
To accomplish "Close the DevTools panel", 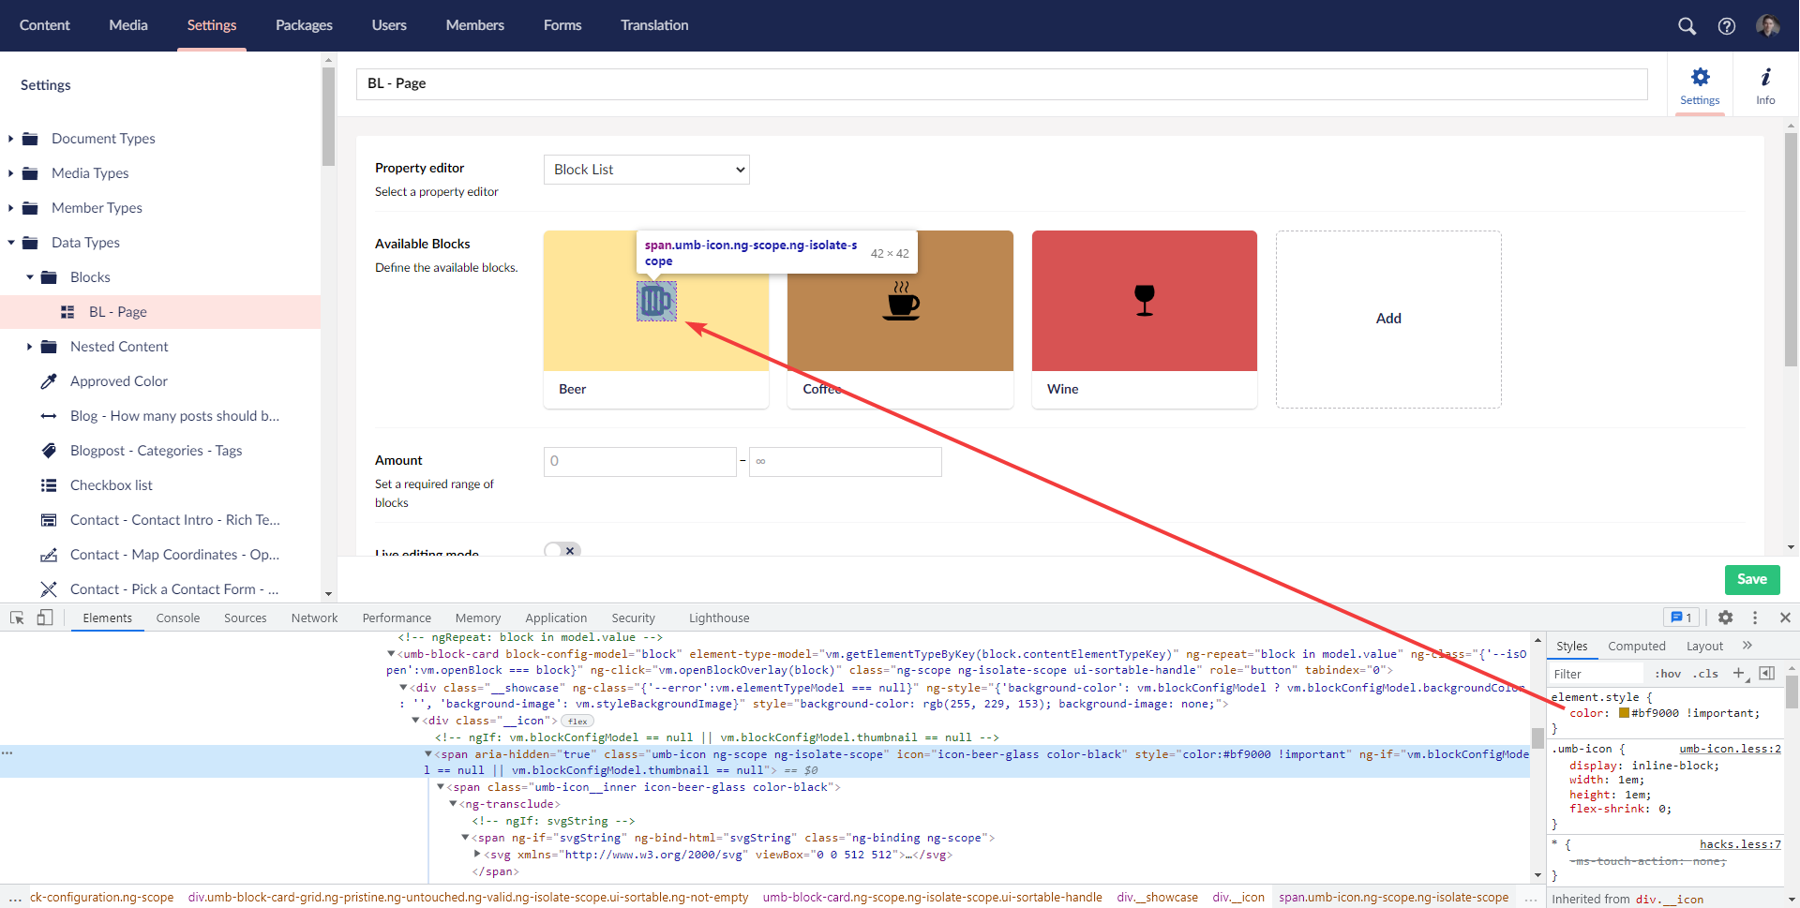I will point(1785,618).
